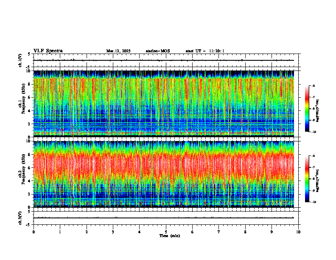Click the "9" tick label on time axis
The width and height of the screenshot is (336, 260).
click(x=272, y=232)
